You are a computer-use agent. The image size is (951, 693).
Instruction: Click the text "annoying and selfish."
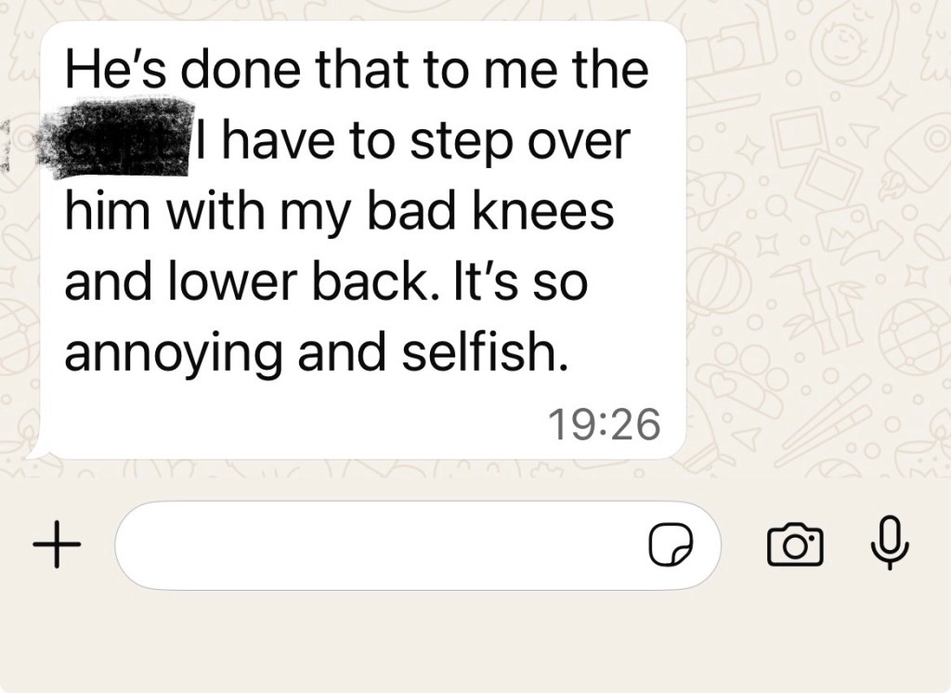pos(318,353)
